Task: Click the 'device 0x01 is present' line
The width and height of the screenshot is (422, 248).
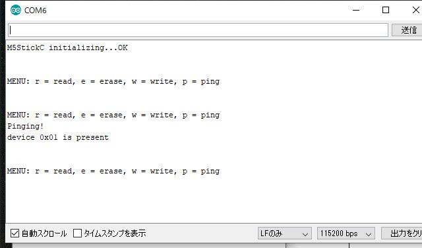Action: [x=58, y=137]
